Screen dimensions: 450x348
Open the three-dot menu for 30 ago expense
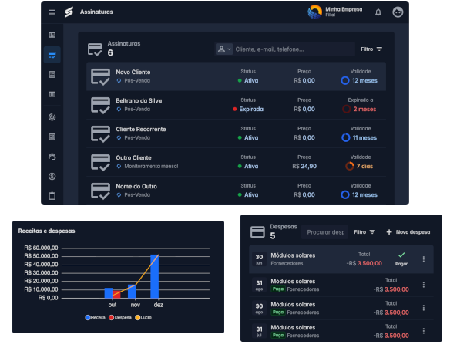(x=423, y=308)
